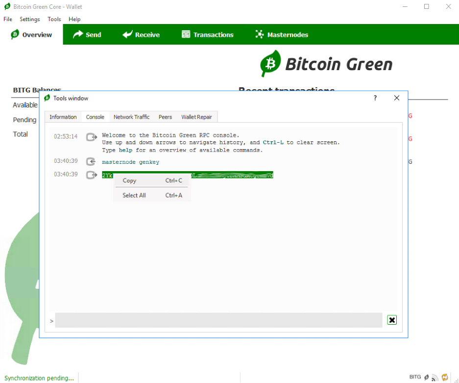The width and height of the screenshot is (459, 383).
Task: Open the Tools menu
Action: pyautogui.click(x=54, y=19)
